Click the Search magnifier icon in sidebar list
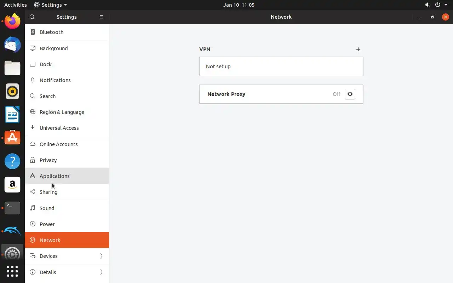 tap(33, 96)
